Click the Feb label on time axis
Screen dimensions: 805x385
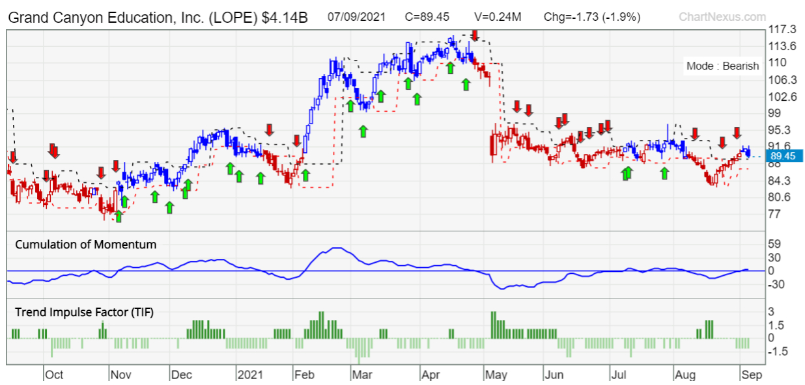click(x=305, y=375)
